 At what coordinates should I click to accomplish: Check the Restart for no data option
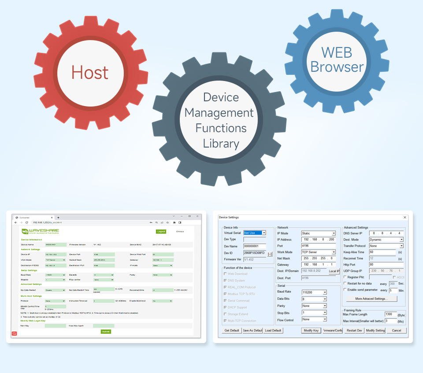[345, 283]
